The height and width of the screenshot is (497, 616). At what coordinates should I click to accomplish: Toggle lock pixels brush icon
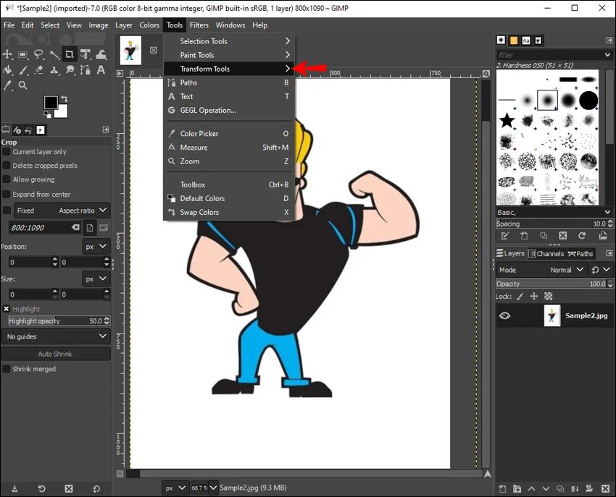point(520,297)
